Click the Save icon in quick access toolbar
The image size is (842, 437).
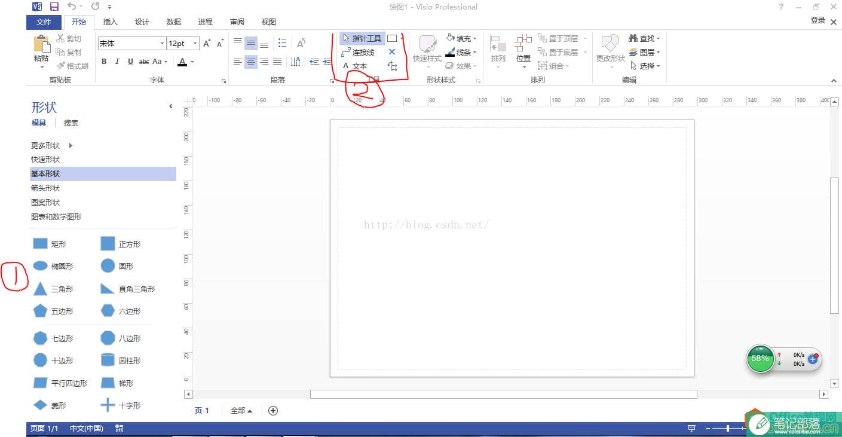pos(54,7)
